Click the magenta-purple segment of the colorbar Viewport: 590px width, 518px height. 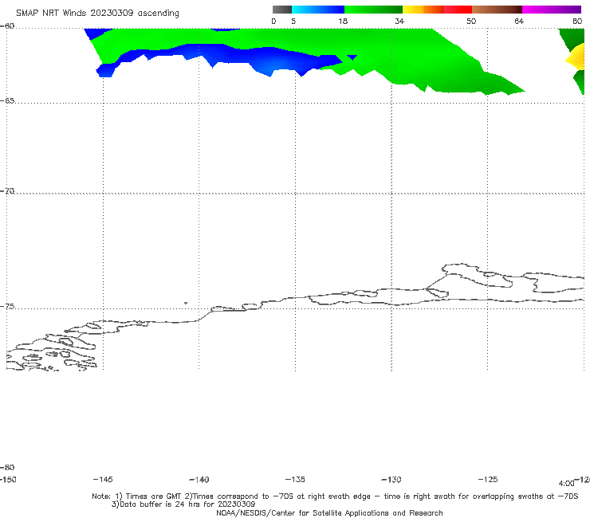pos(552,10)
